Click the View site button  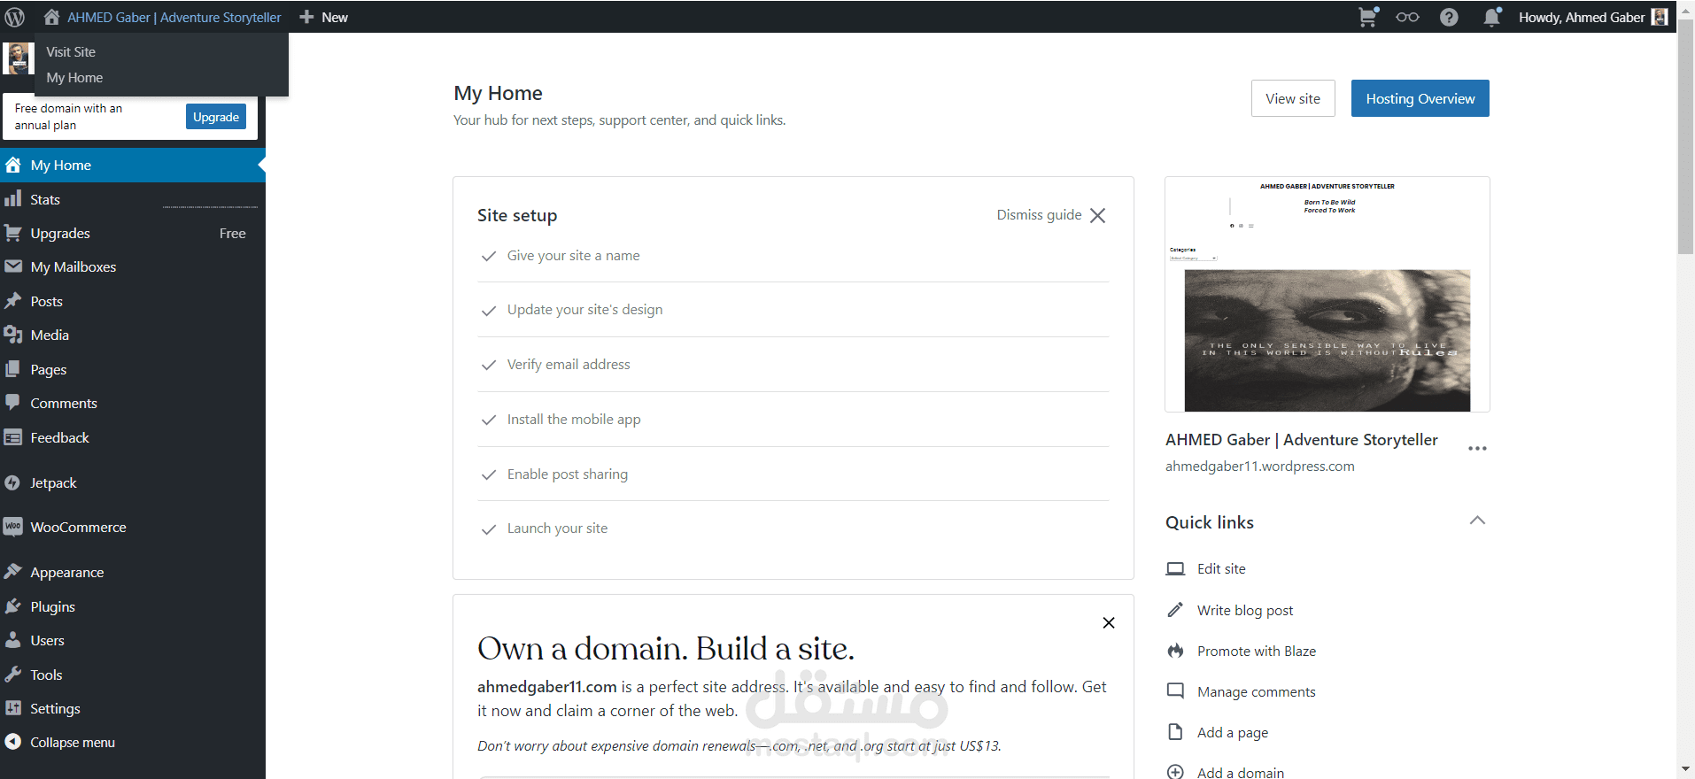point(1293,98)
